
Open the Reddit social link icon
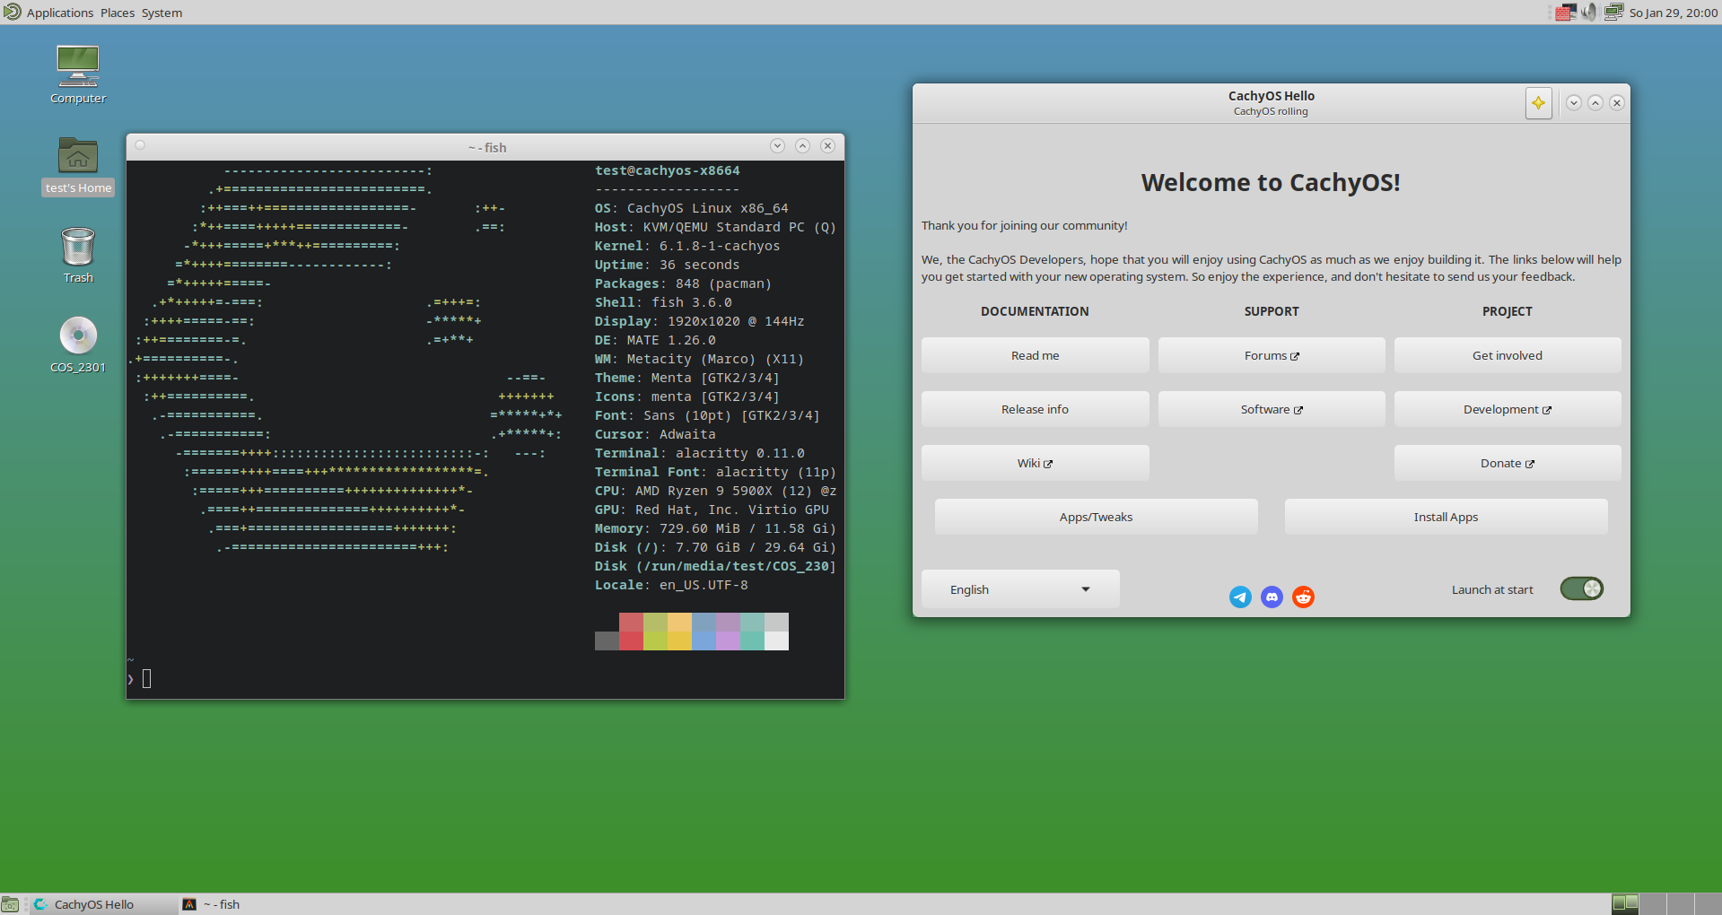point(1303,597)
